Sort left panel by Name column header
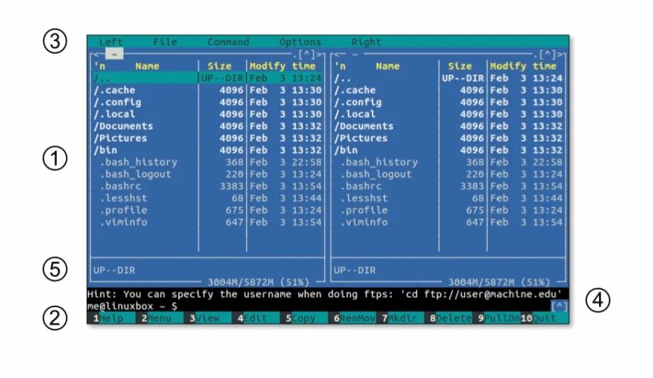The width and height of the screenshot is (653, 378). [147, 66]
